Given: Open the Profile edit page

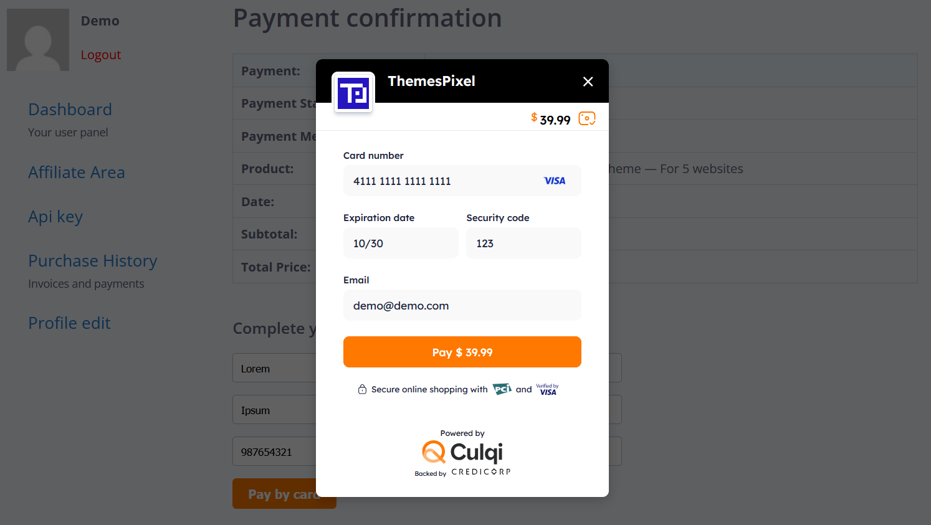Looking at the screenshot, I should point(70,323).
